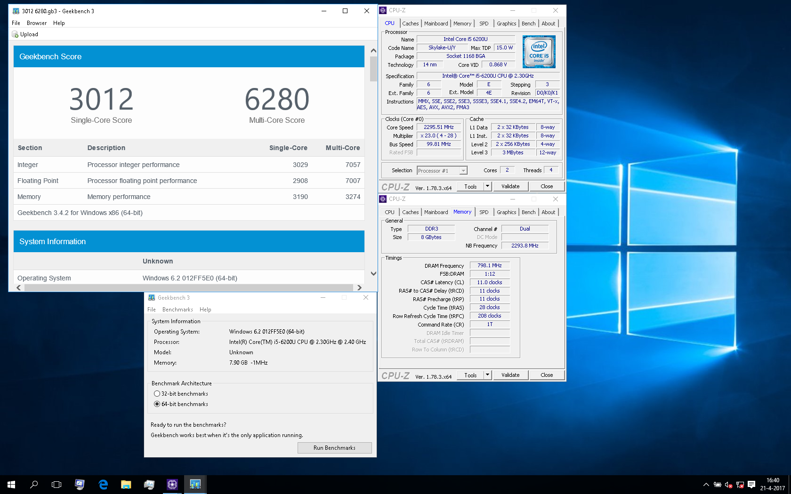This screenshot has width=791, height=494.
Task: Open File Explorer from taskbar
Action: [126, 484]
